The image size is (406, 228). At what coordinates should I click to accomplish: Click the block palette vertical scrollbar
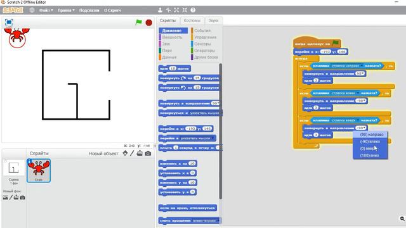[x=220, y=131]
